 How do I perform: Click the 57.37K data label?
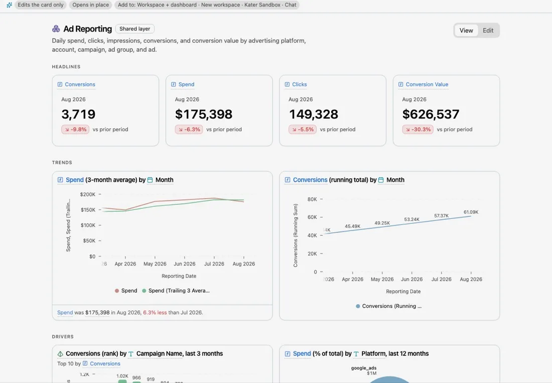pyautogui.click(x=441, y=216)
